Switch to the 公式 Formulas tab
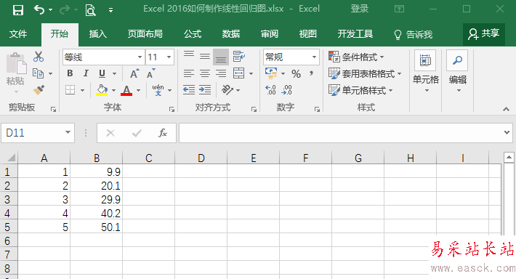The image size is (516, 279). coord(193,34)
